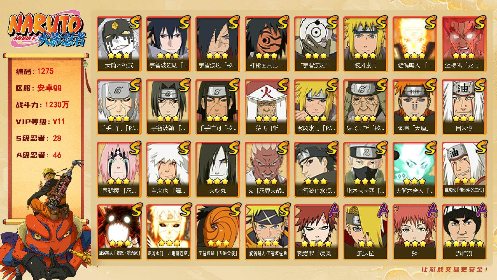This screenshot has width=497, height=280.
Task: Open the 我爱罗「疾风...」card
Action: (316, 232)
